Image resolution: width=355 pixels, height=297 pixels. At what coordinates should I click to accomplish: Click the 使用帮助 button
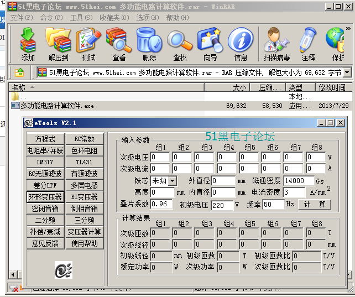pyautogui.click(x=85, y=243)
